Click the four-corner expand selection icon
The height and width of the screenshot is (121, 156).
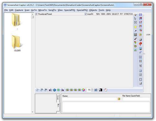[140, 57]
